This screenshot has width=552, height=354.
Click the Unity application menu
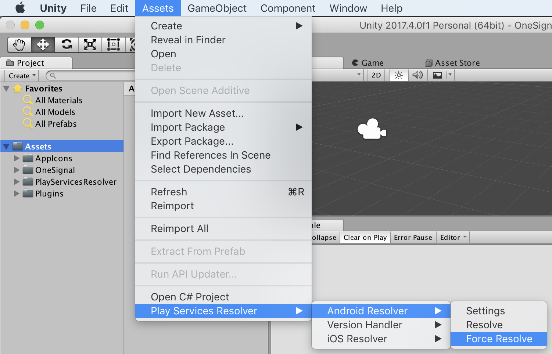pyautogui.click(x=53, y=8)
